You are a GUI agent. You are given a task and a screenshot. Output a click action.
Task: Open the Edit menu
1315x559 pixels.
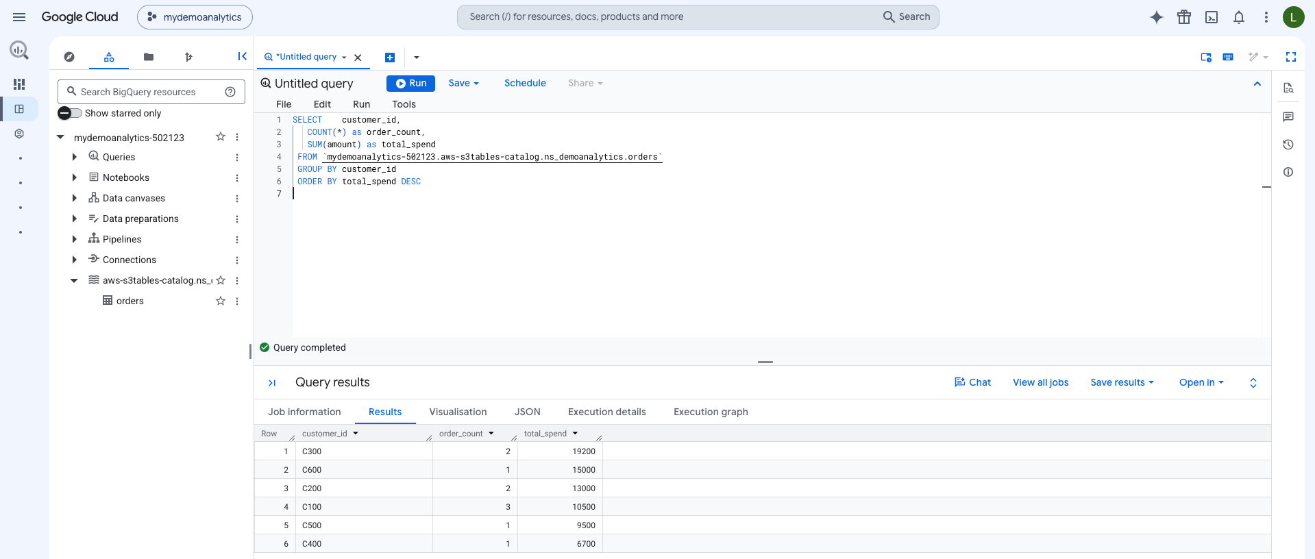point(322,104)
